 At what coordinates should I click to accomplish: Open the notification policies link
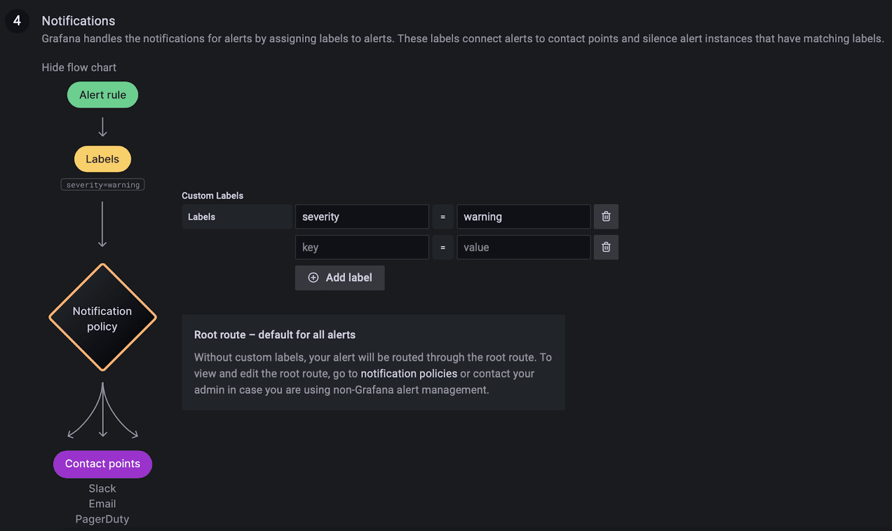tap(409, 374)
